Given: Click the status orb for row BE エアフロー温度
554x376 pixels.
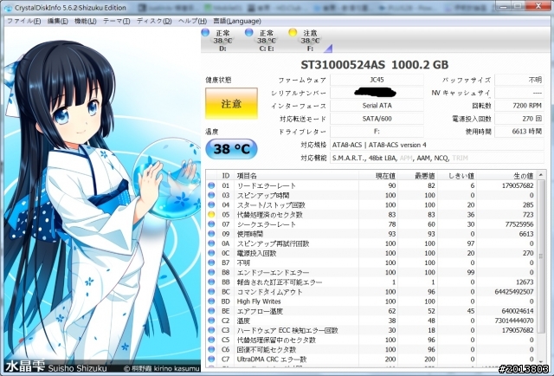Looking at the screenshot, I should pyautogui.click(x=211, y=311).
